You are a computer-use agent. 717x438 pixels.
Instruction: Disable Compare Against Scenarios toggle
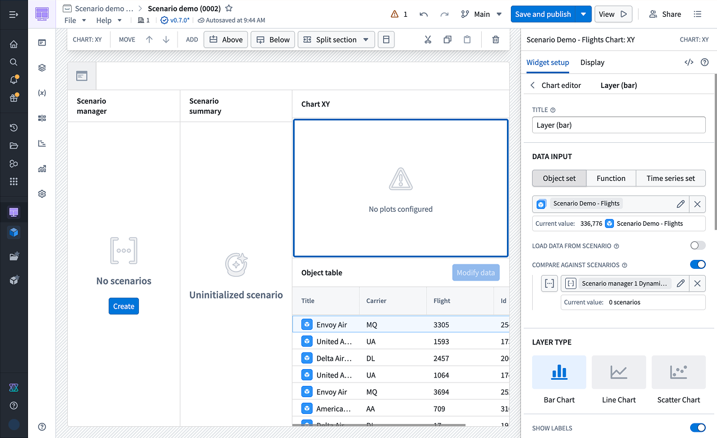(697, 264)
